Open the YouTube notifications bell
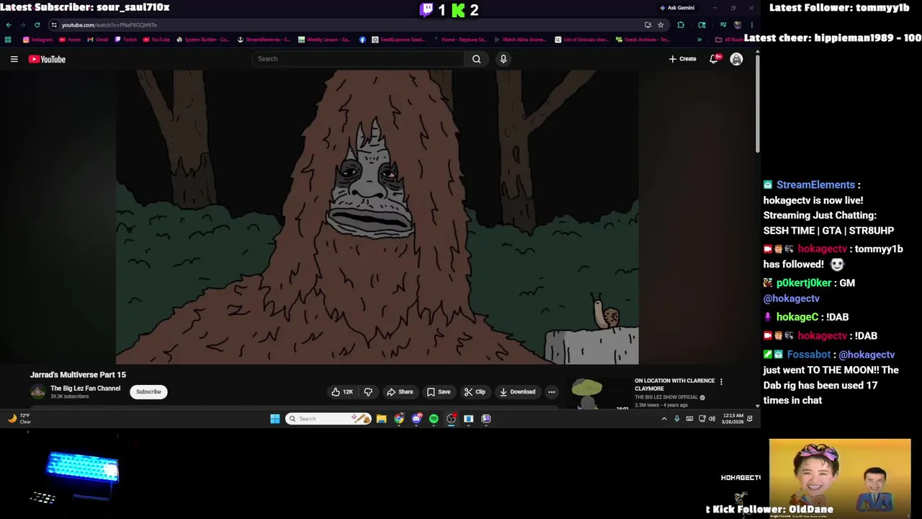The height and width of the screenshot is (519, 922). [x=714, y=59]
